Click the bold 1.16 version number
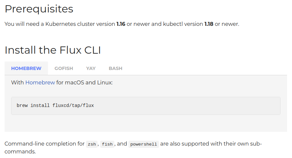This screenshot has height=158, width=292. tap(121, 24)
